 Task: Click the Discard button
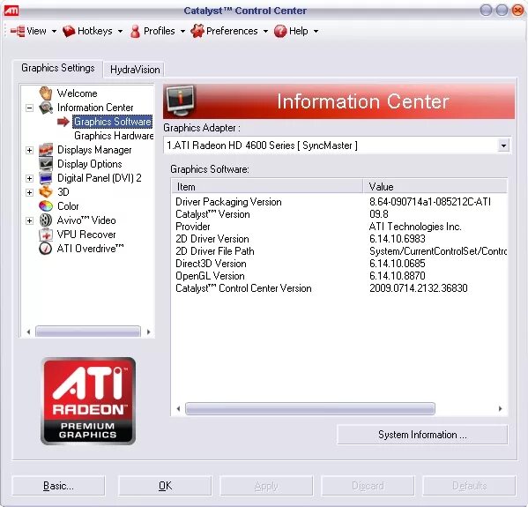[368, 486]
